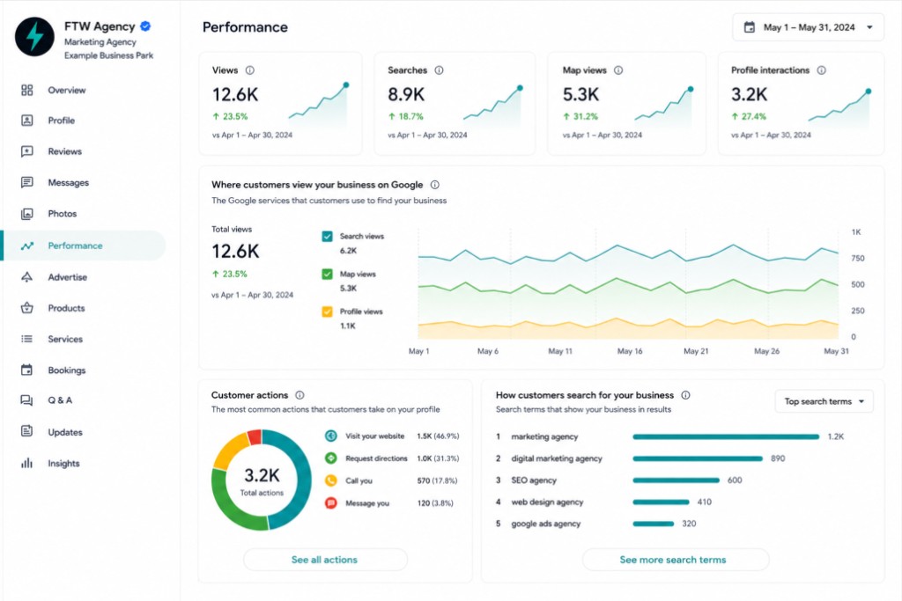Click the info icon next to Map views
The image size is (902, 601).
[618, 70]
